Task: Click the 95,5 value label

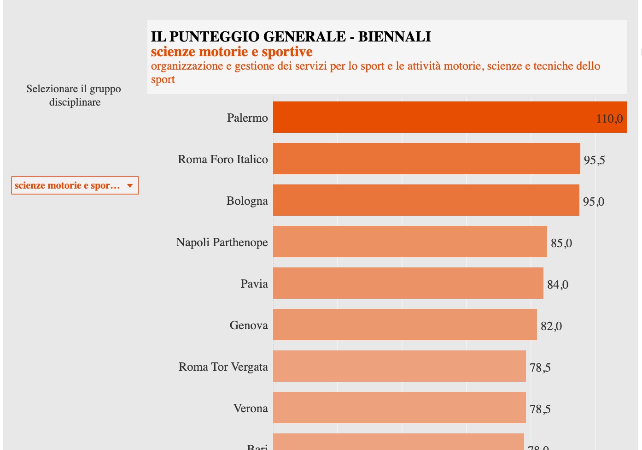Action: (x=594, y=160)
